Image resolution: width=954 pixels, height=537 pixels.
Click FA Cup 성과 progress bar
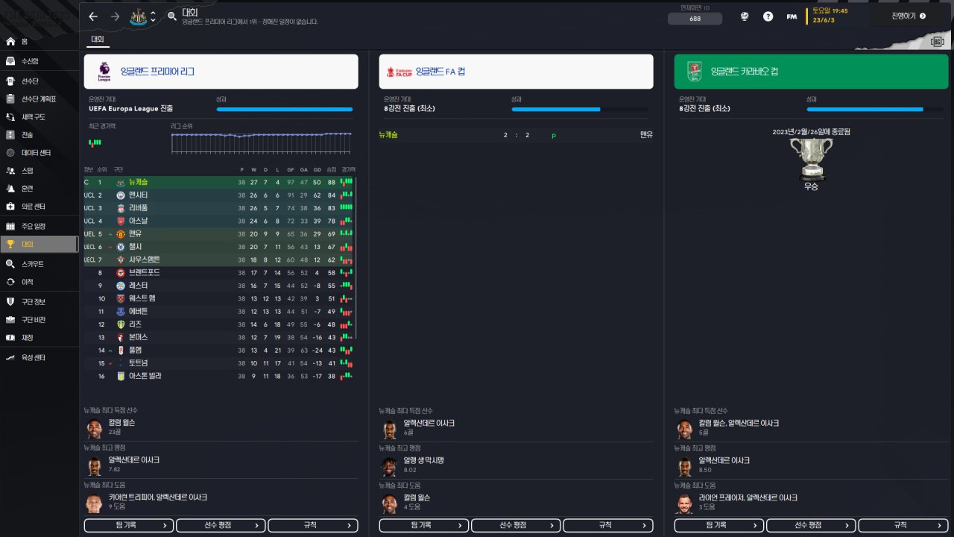[x=580, y=110]
